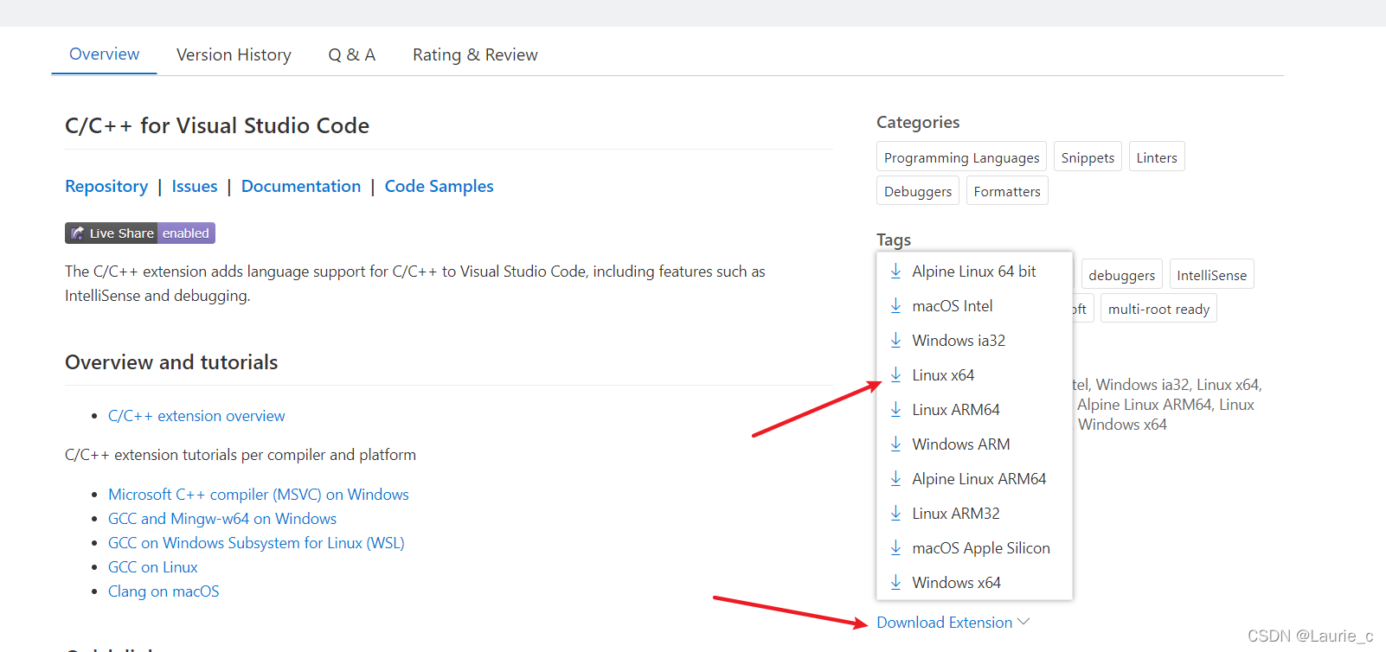Screen dimensions: 1386x652
Task: Open the Rating & Review tab
Action: (475, 55)
